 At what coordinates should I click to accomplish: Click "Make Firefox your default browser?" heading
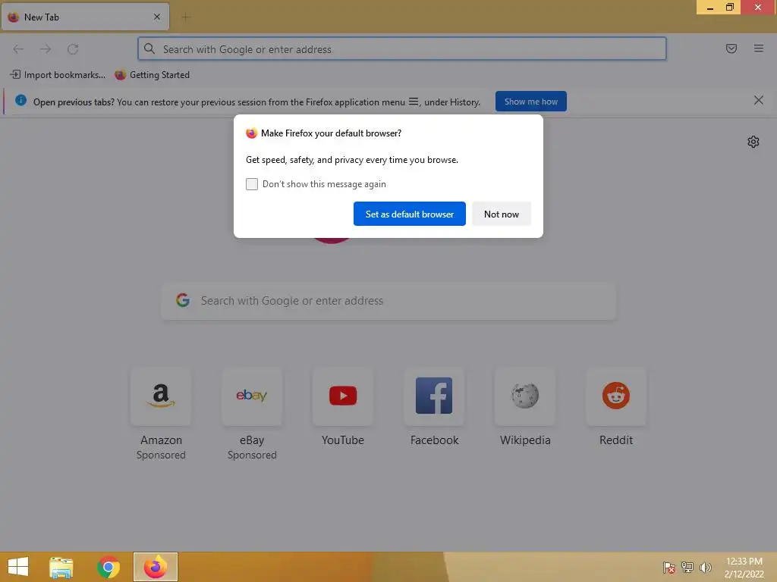331,133
